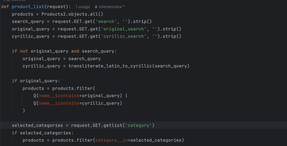Click the lone closing parenthesis of filter
287x146 pixels.
point(24,110)
